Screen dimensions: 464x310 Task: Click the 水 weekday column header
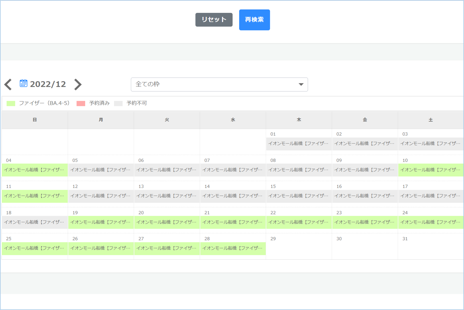tap(233, 120)
